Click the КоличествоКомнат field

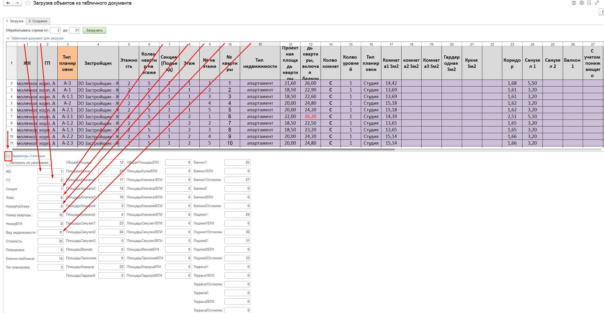(x=50, y=258)
